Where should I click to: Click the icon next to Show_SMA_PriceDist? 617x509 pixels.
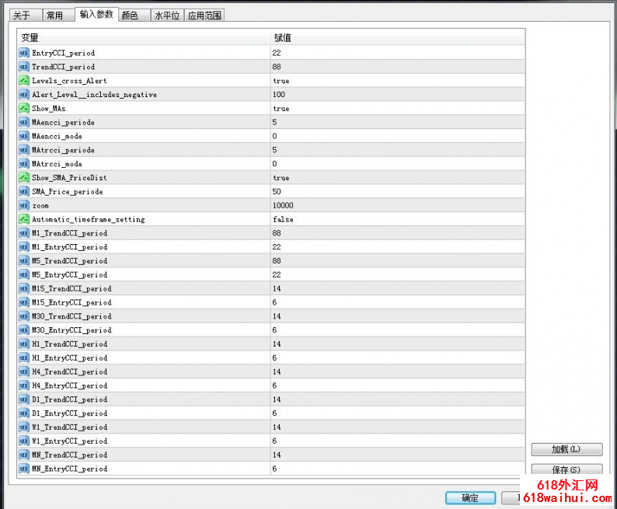[23, 178]
